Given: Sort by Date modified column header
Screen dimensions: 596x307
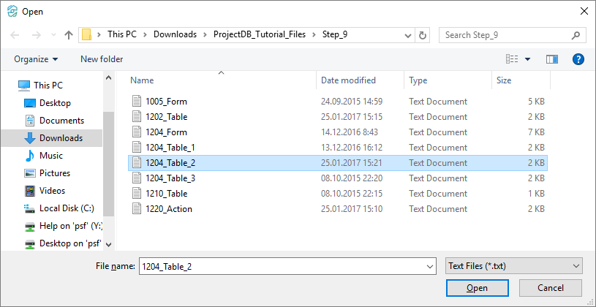Looking at the screenshot, I should point(348,80).
